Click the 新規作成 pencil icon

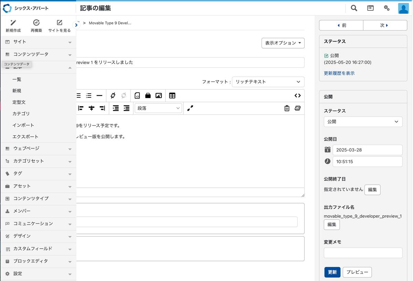13,23
